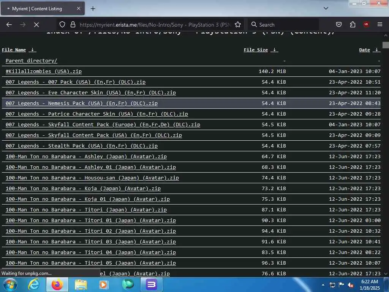The height and width of the screenshot is (292, 389).
Task: Open the tracking protection shield icon
Action: pyautogui.click(x=62, y=25)
